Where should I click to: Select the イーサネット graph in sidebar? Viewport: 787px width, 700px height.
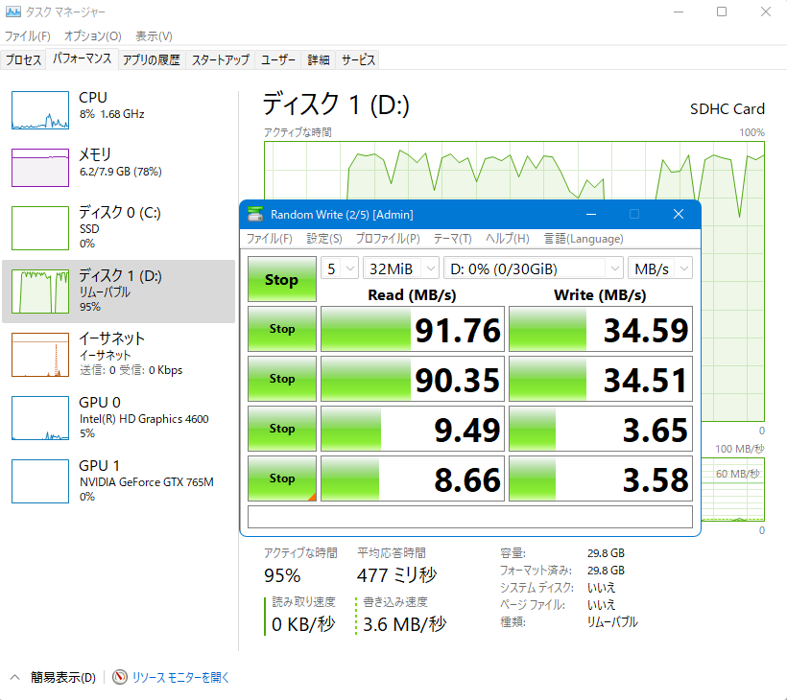40,355
